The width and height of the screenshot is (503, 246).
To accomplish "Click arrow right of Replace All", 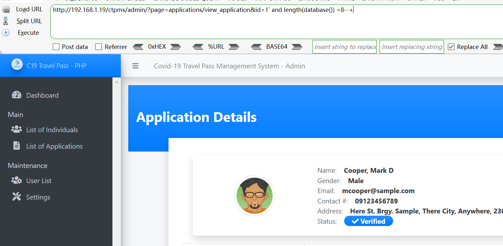I will point(498,47).
